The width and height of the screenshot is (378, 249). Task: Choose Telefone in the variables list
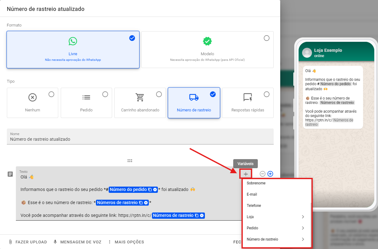click(x=254, y=206)
